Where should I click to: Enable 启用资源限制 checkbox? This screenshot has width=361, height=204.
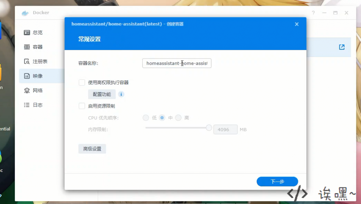82,106
